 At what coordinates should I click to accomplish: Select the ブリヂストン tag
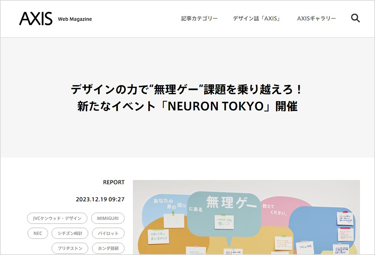[70, 248]
